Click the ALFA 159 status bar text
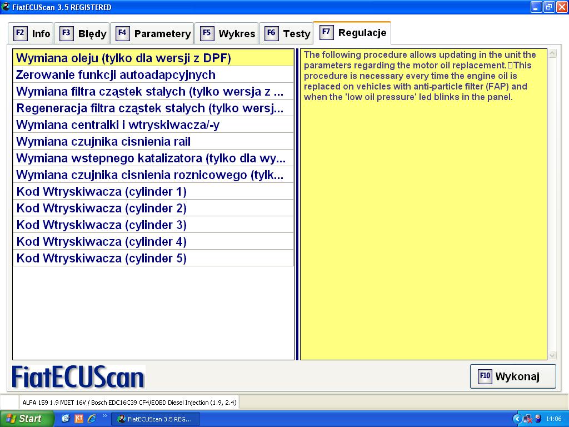 tap(129, 403)
